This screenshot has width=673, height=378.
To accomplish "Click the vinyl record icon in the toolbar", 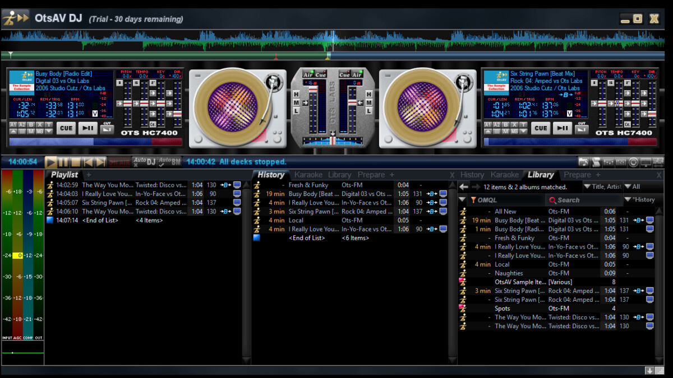I will pyautogui.click(x=634, y=162).
